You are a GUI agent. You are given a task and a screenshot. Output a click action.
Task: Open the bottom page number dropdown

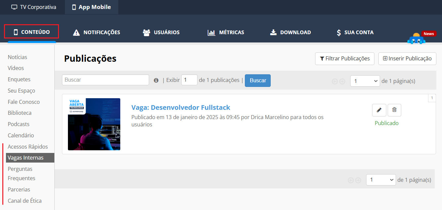point(381,180)
